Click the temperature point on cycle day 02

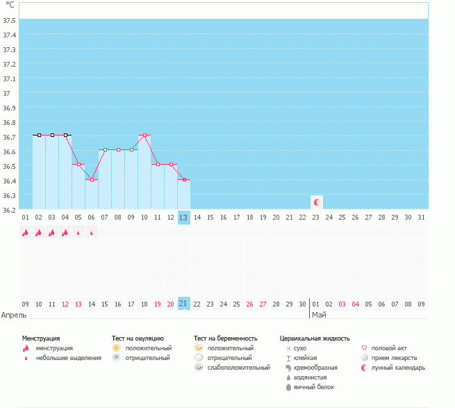pyautogui.click(x=39, y=135)
